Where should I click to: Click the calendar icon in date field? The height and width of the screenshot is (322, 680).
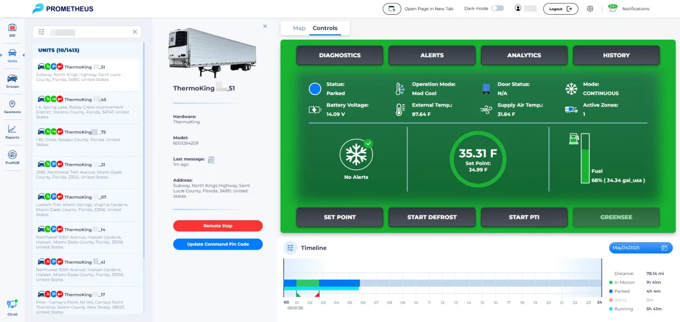click(664, 248)
